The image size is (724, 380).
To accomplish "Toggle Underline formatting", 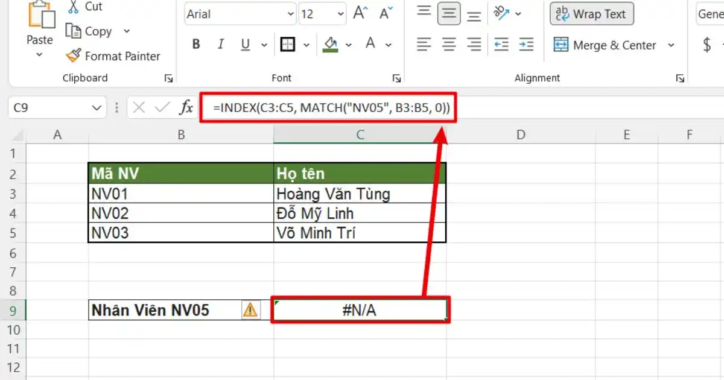I will pos(245,44).
